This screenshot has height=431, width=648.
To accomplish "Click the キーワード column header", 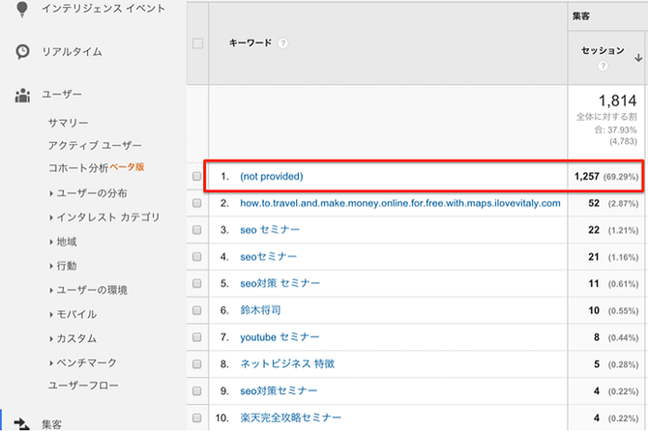I will [250, 43].
